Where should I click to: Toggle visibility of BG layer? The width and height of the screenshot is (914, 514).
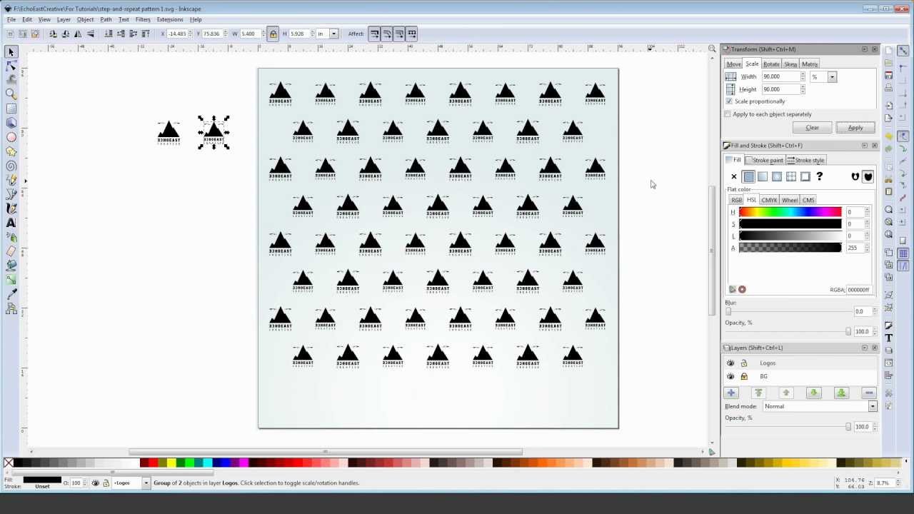click(x=730, y=376)
